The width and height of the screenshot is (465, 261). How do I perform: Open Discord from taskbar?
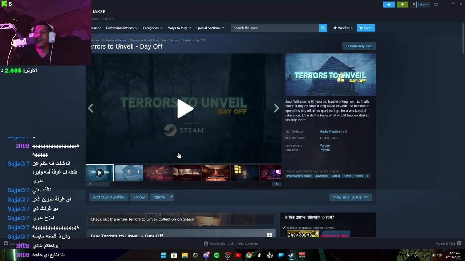(206, 255)
